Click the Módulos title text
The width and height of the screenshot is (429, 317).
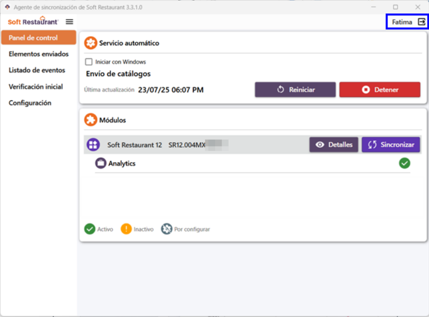point(113,120)
